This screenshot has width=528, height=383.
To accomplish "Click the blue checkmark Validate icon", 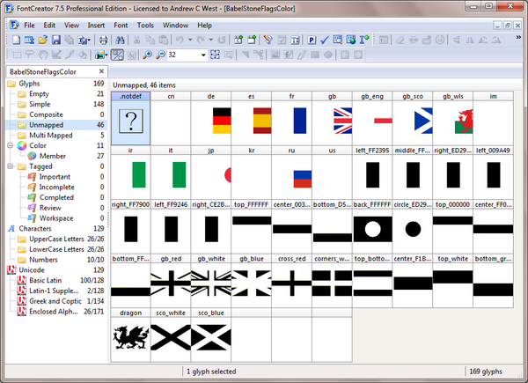I will tap(324, 41).
